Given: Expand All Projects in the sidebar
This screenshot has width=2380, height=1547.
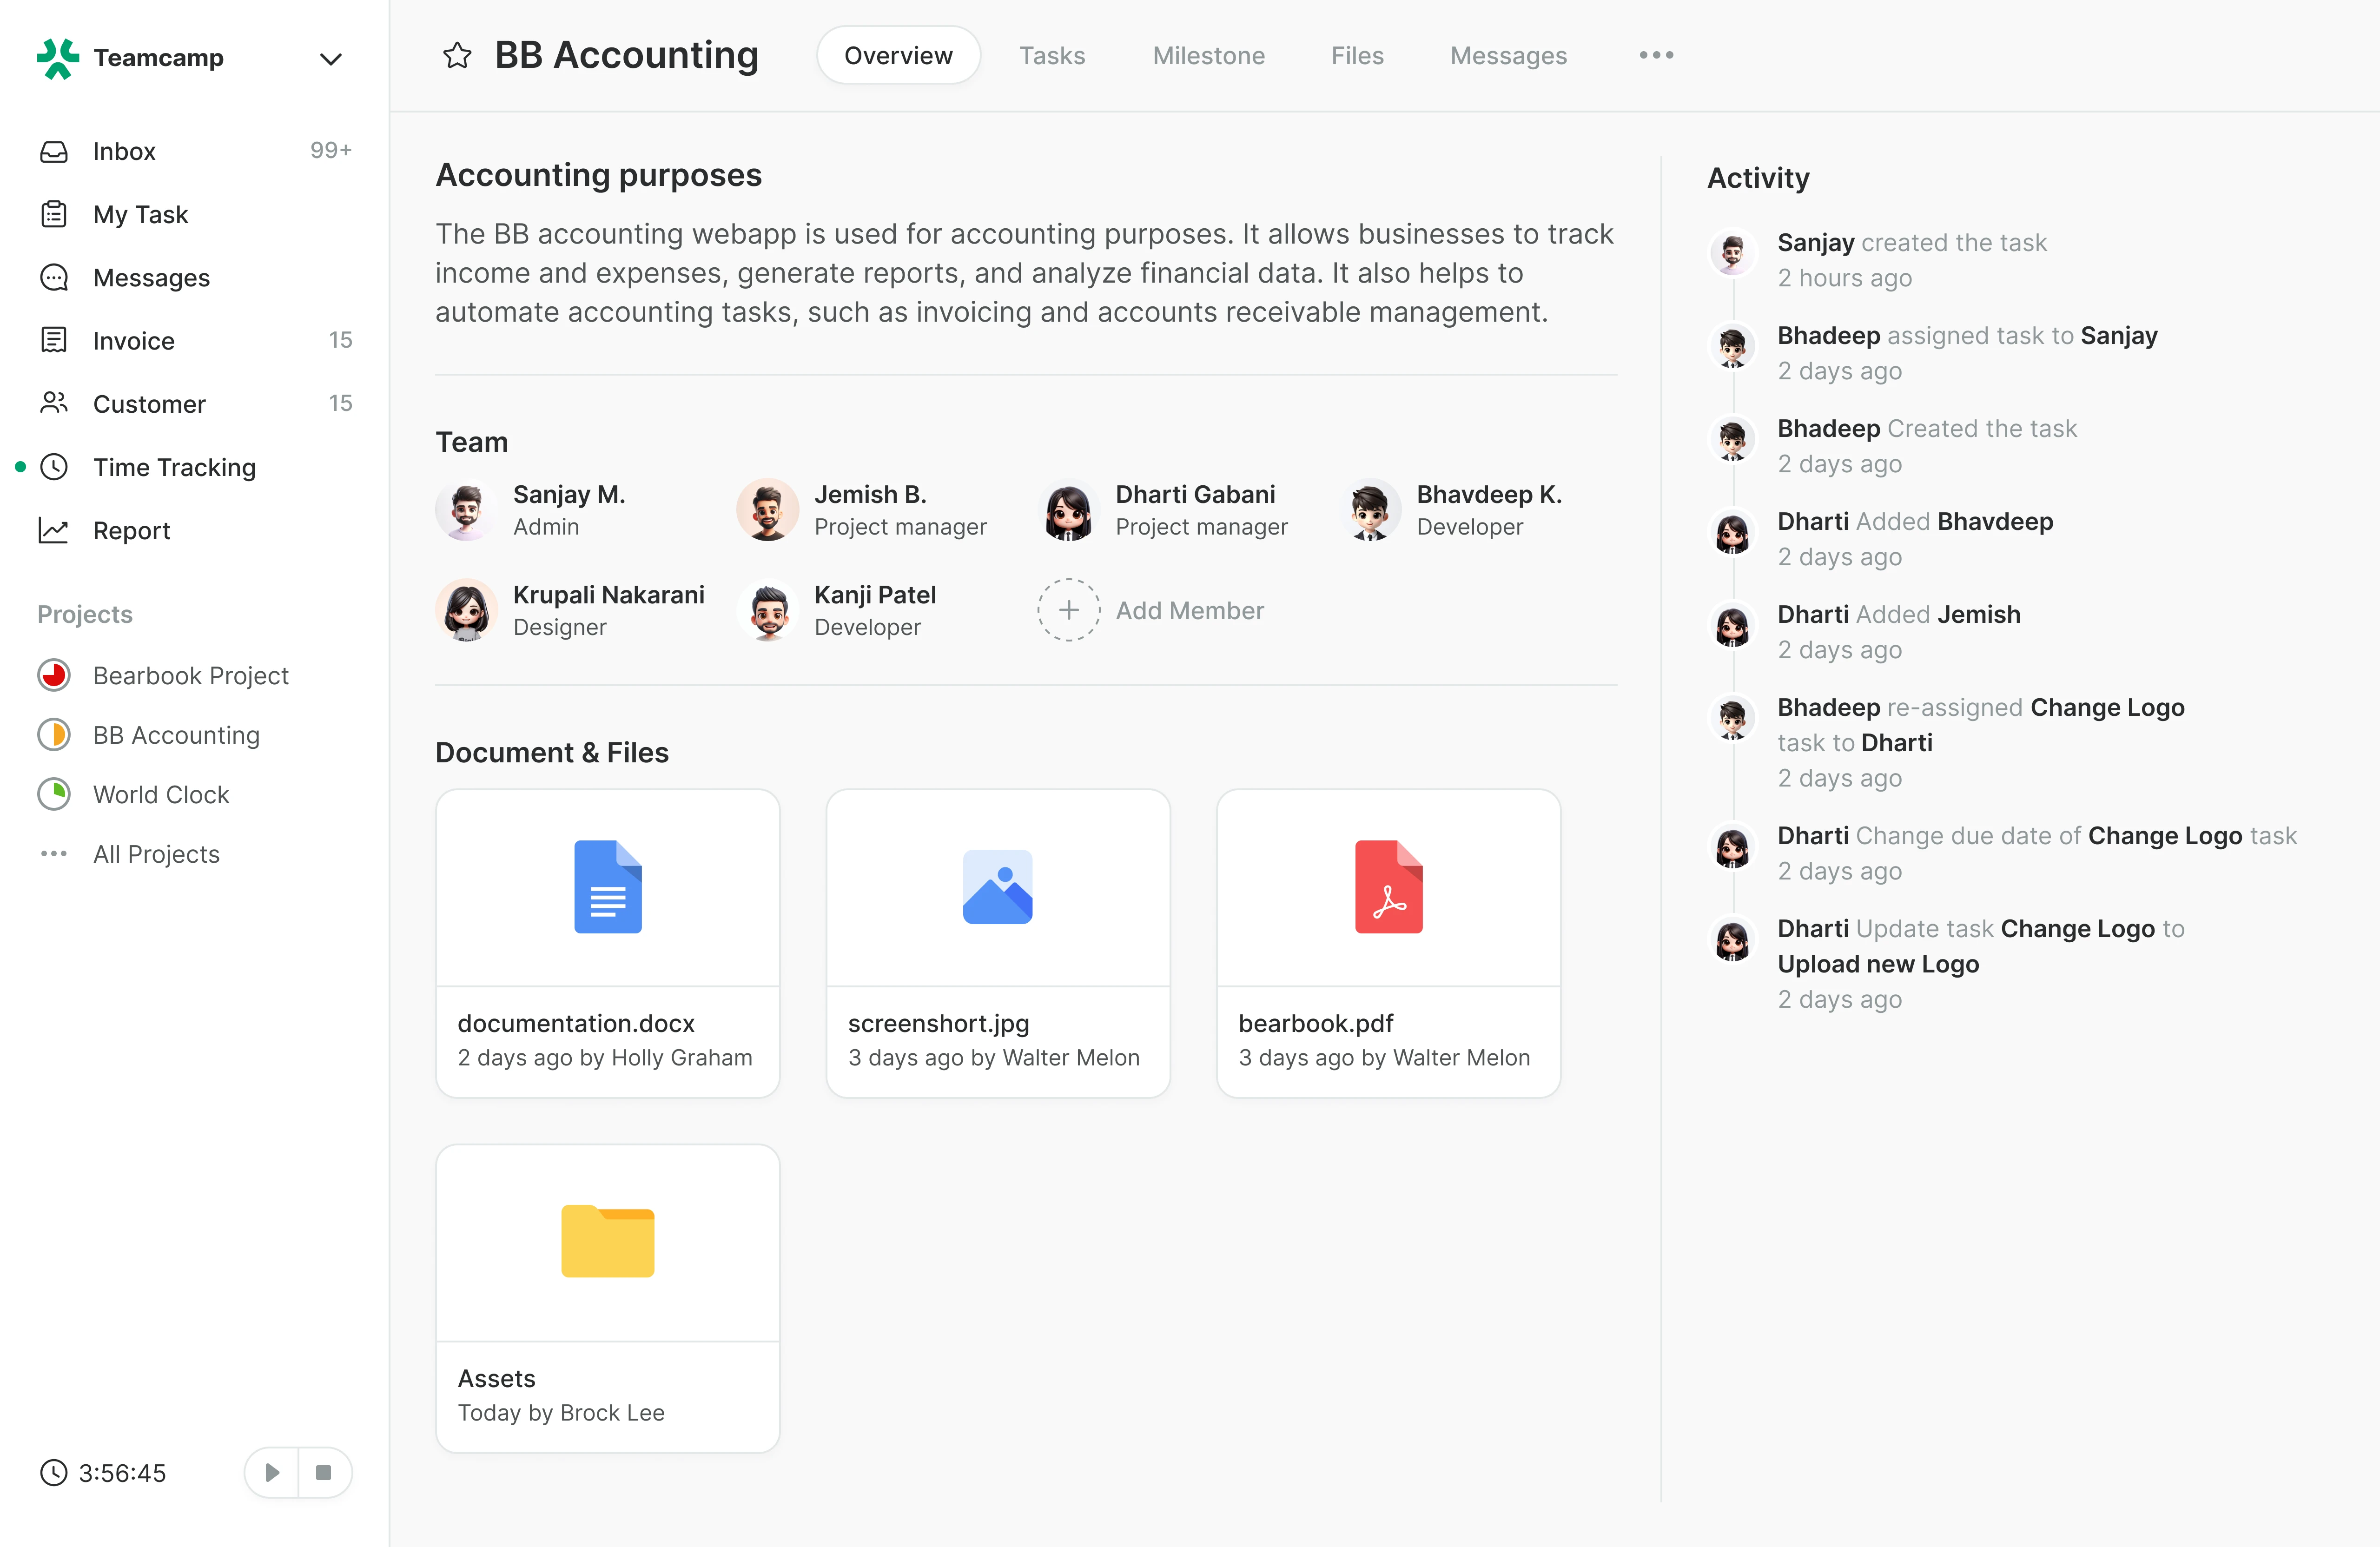Looking at the screenshot, I should click(x=156, y=853).
